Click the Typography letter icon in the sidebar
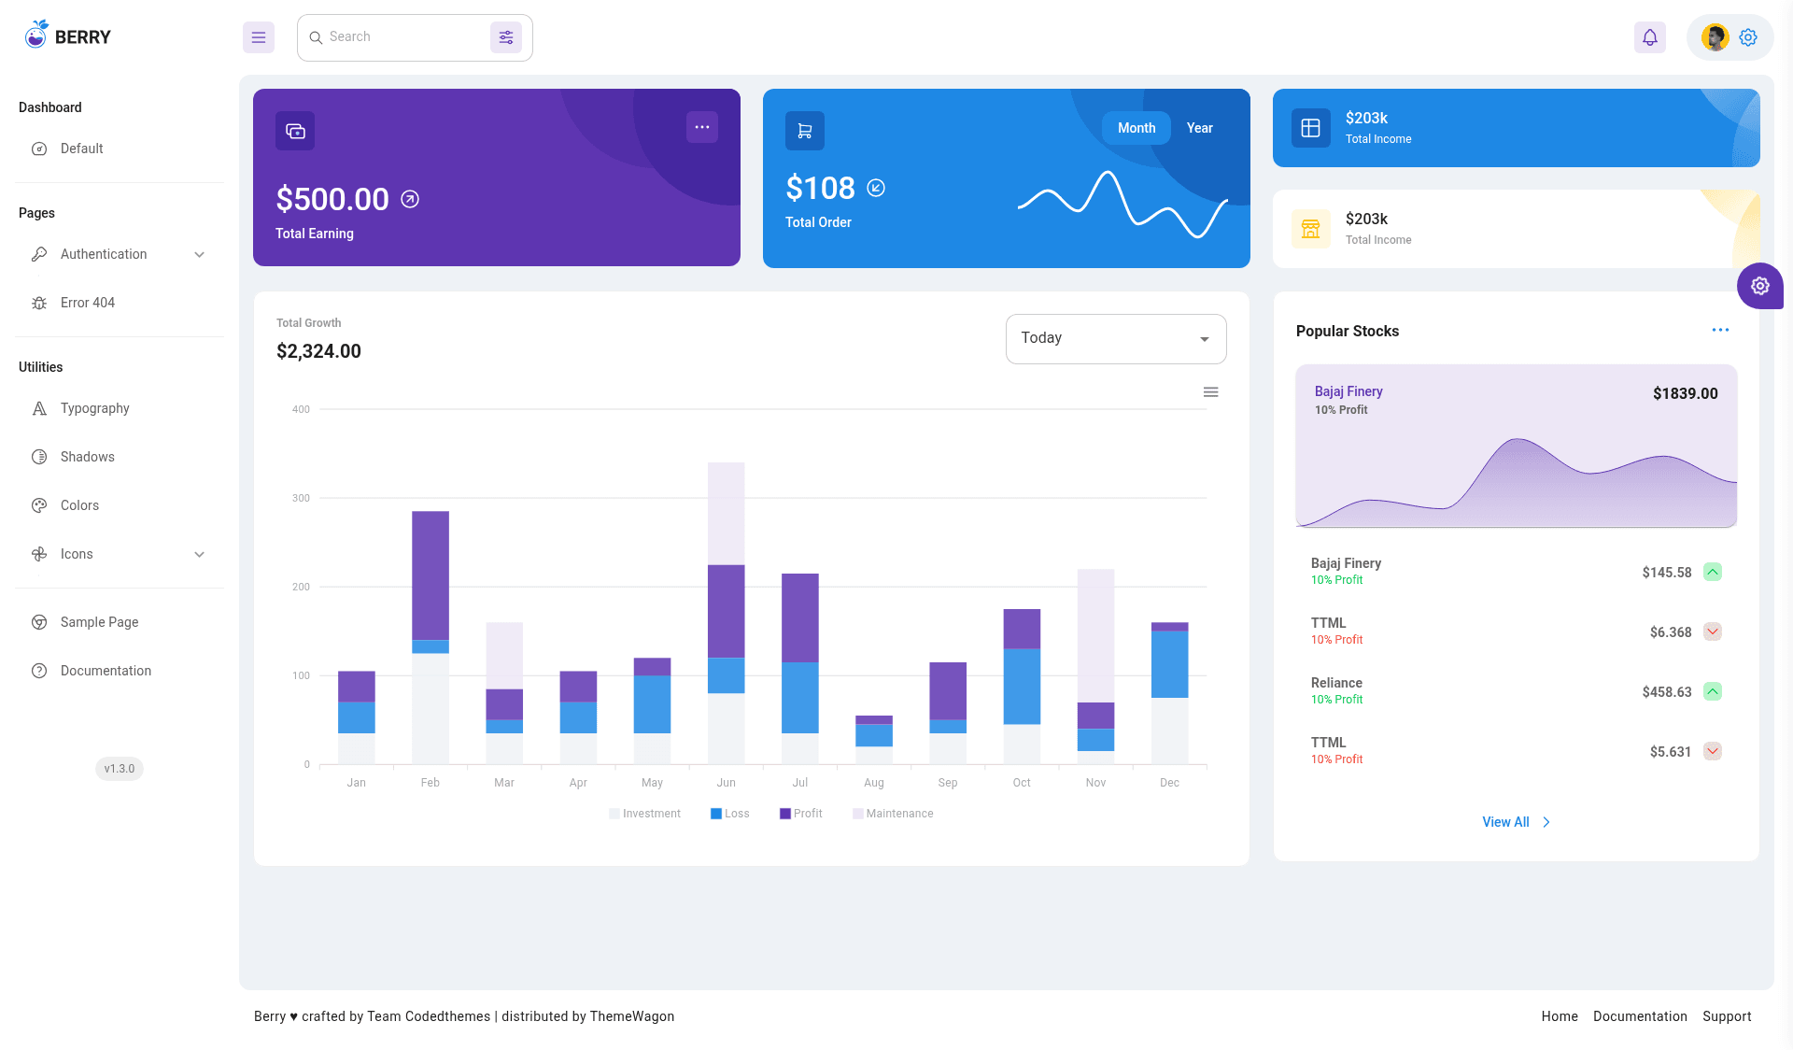Viewport: 1793px width, 1050px height. tap(39, 408)
